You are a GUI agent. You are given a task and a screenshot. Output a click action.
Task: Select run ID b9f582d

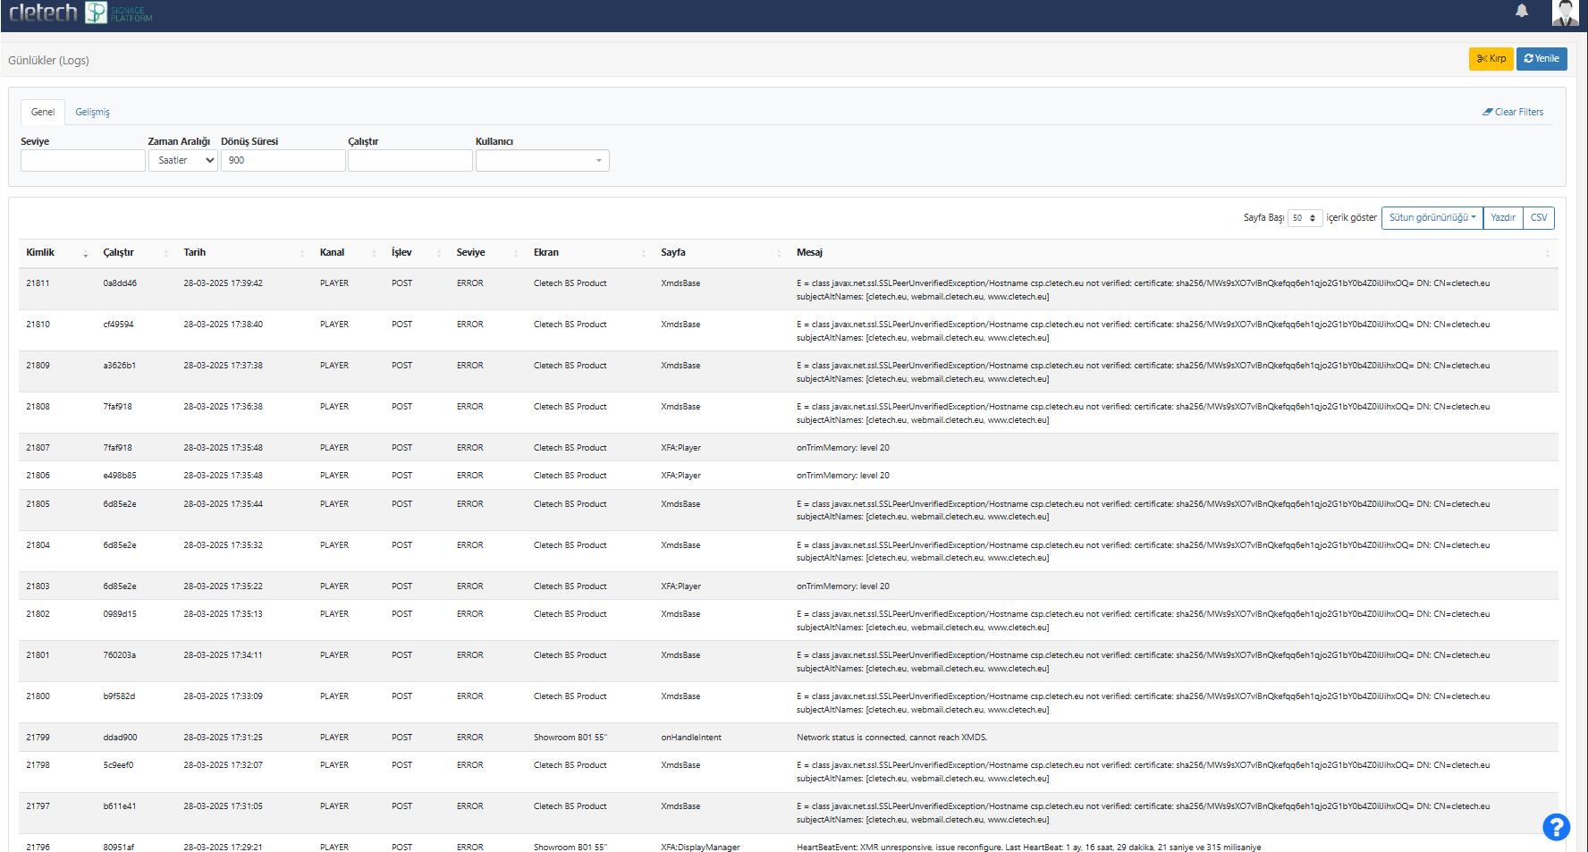click(x=119, y=696)
